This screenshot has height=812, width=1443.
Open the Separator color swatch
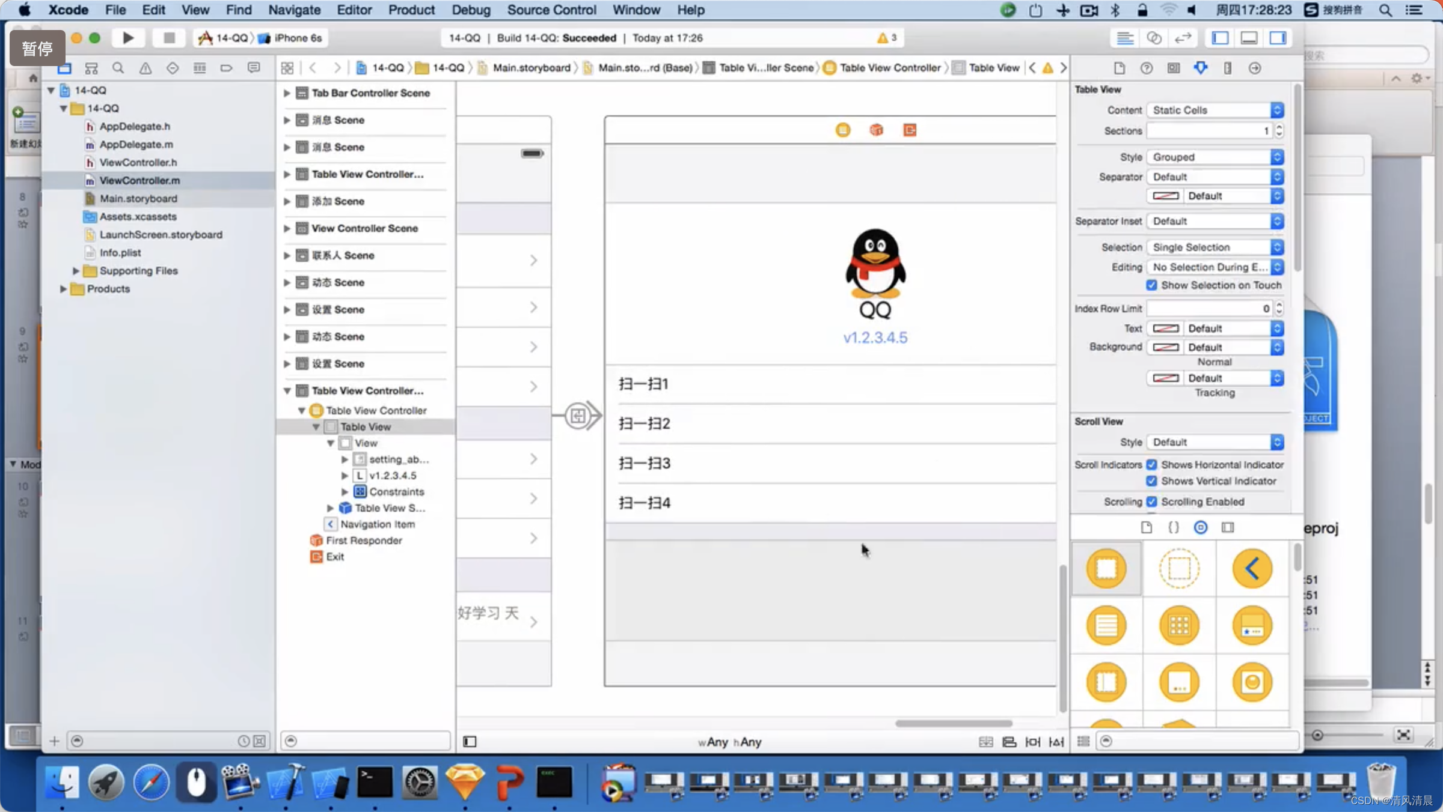[1166, 196]
